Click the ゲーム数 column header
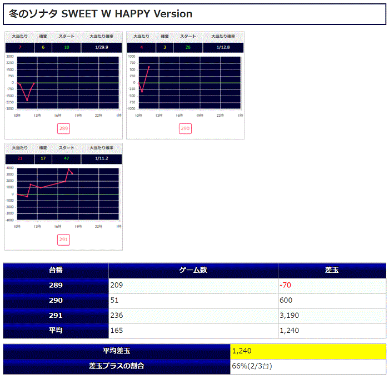Screen dimensions: 389x379 193,270
